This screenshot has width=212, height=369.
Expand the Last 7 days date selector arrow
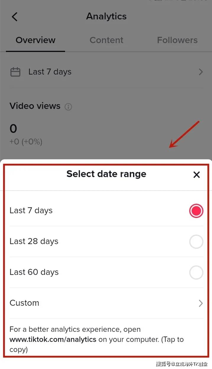pyautogui.click(x=201, y=72)
